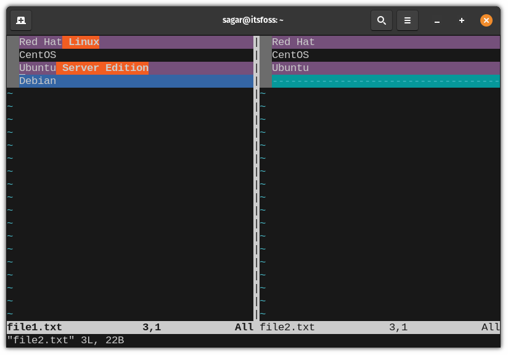
Task: Click CentOS in the left pane
Action: coord(38,55)
